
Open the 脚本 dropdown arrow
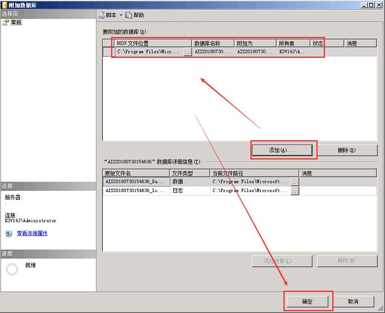121,15
